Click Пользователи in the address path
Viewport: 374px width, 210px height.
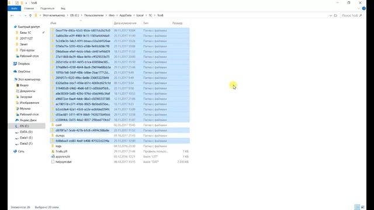coord(93,15)
